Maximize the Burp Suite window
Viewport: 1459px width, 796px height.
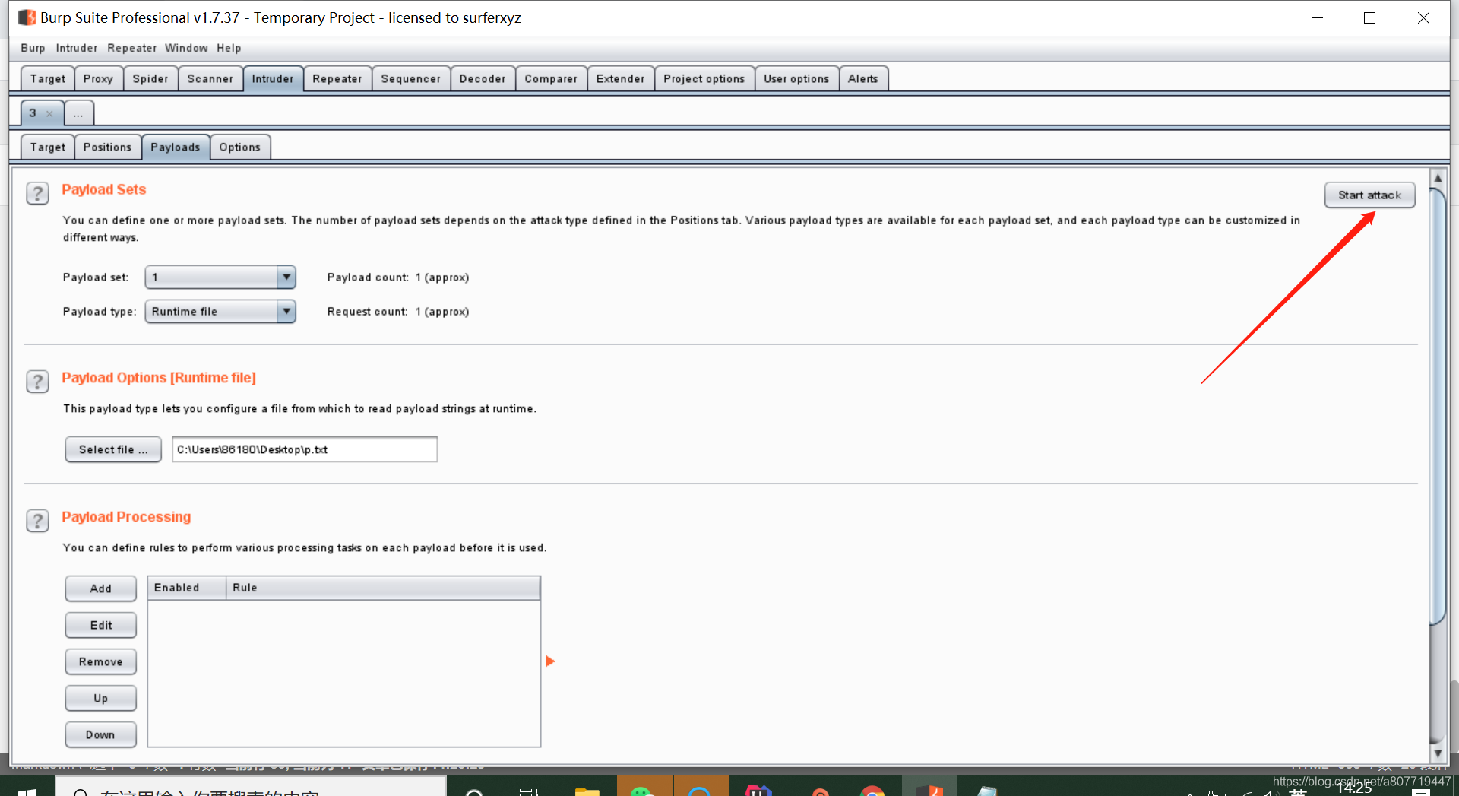click(1369, 17)
